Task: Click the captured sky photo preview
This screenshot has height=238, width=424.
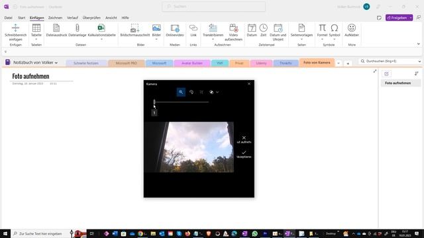Action: (x=189, y=147)
